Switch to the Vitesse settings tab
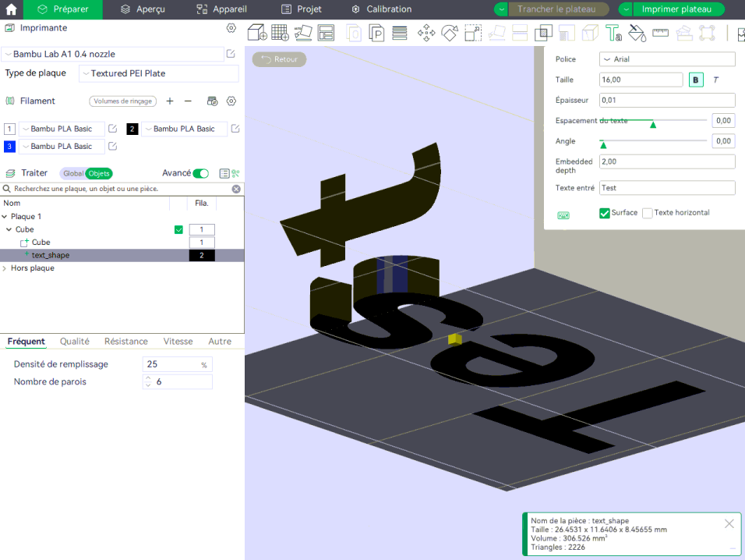745x560 pixels. pyautogui.click(x=178, y=342)
